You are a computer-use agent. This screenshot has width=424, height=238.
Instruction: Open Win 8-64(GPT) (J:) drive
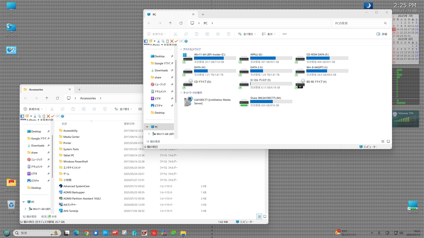[x=321, y=71]
